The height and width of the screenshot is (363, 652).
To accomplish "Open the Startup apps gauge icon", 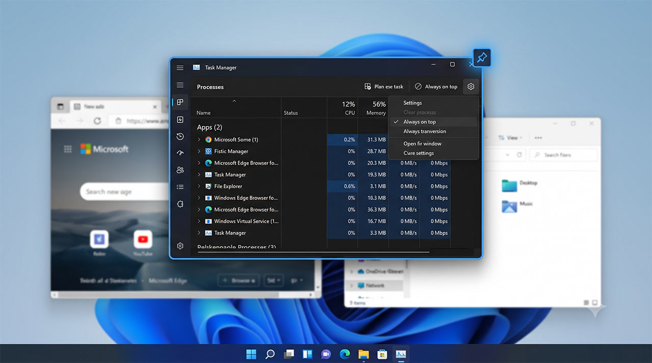I will point(180,153).
